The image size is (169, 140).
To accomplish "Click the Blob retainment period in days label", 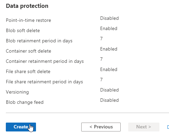I will pos(39,41).
